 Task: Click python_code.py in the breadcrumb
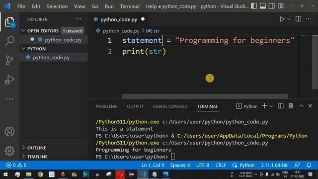[x=121, y=31]
